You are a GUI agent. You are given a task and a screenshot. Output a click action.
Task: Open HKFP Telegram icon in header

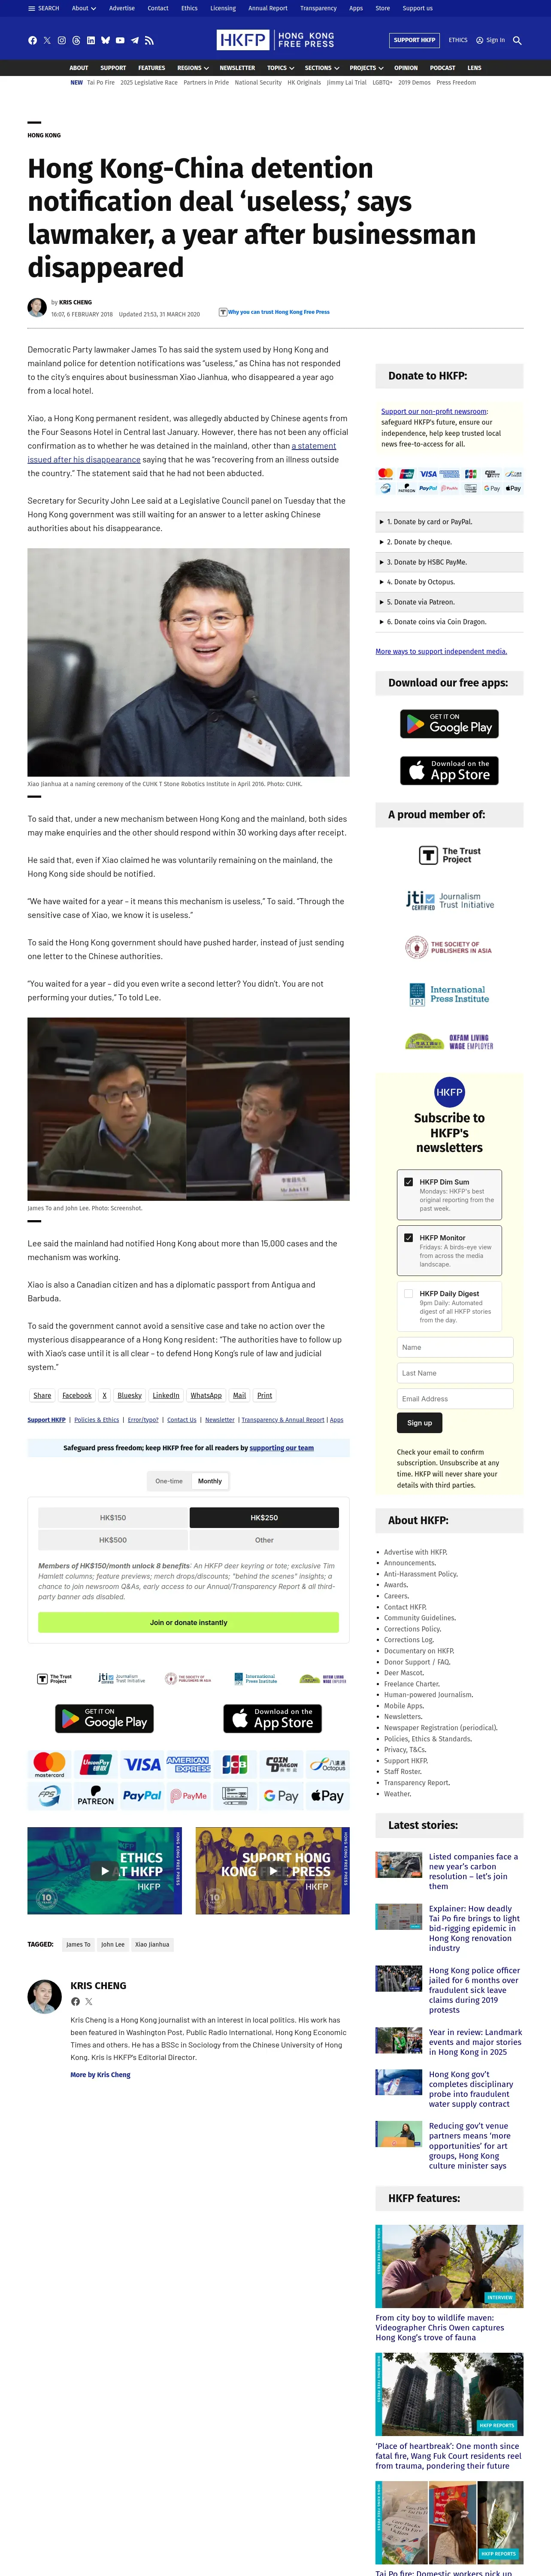tap(135, 41)
